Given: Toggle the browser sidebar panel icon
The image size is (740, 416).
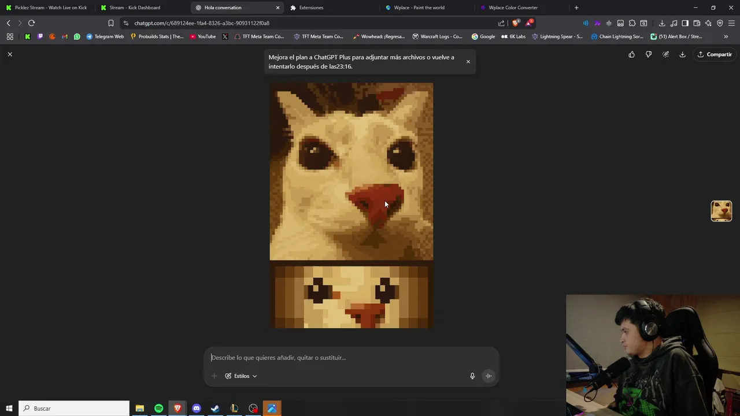Looking at the screenshot, I should click(685, 23).
